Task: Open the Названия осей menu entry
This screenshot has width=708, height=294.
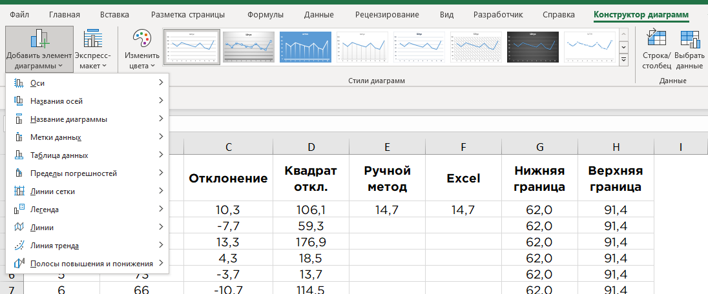Action: [87, 101]
